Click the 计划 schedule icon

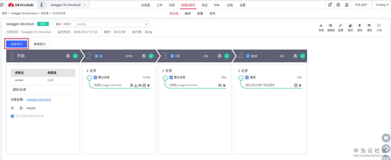(x=379, y=26)
